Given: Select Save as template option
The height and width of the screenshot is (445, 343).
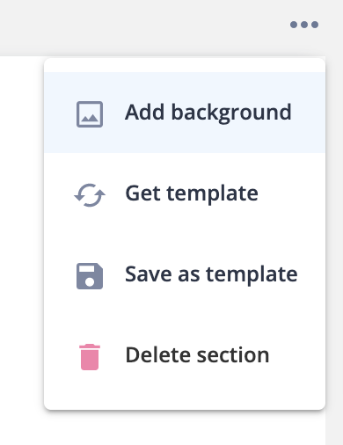Looking at the screenshot, I should tap(185, 274).
